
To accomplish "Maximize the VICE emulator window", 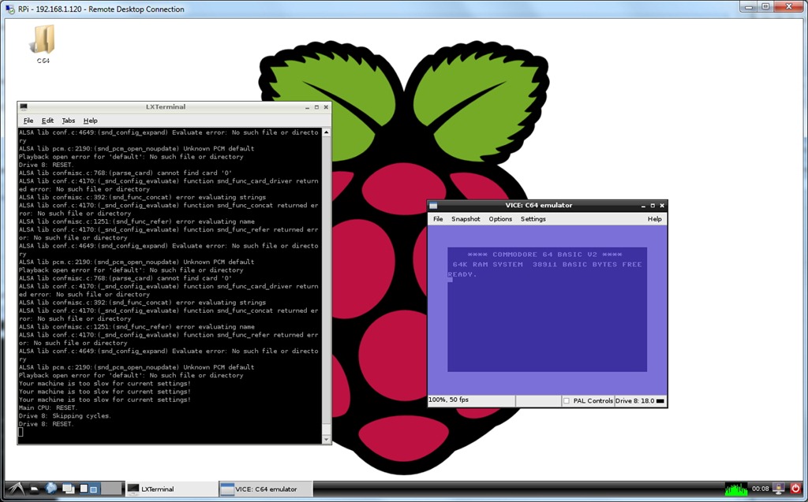I will click(x=653, y=206).
